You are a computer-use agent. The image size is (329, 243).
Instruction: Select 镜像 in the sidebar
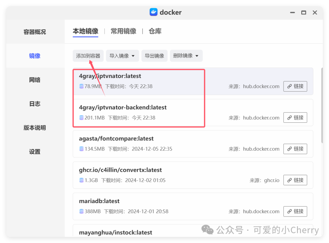(35, 56)
